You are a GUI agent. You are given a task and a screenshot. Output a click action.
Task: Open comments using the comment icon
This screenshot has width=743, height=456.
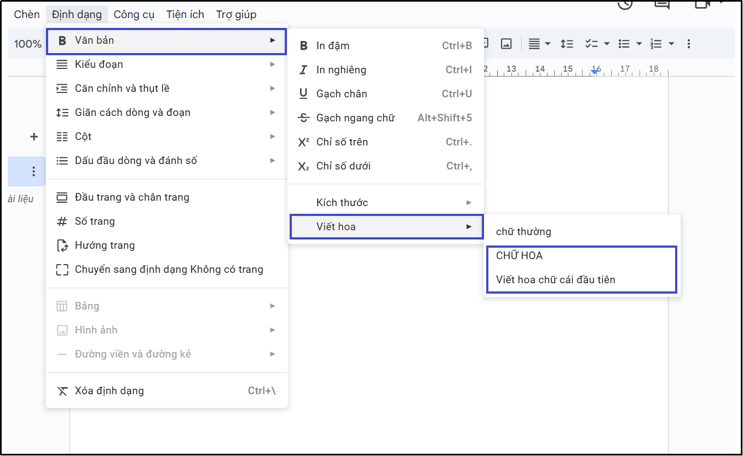[x=661, y=4]
